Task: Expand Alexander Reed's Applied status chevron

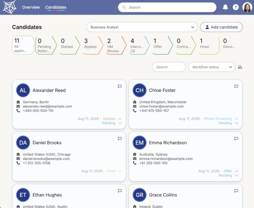Action: [x=120, y=119]
